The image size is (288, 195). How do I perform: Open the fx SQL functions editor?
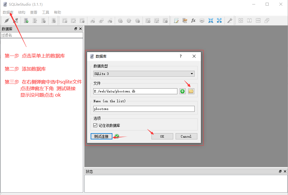(x=193, y=21)
